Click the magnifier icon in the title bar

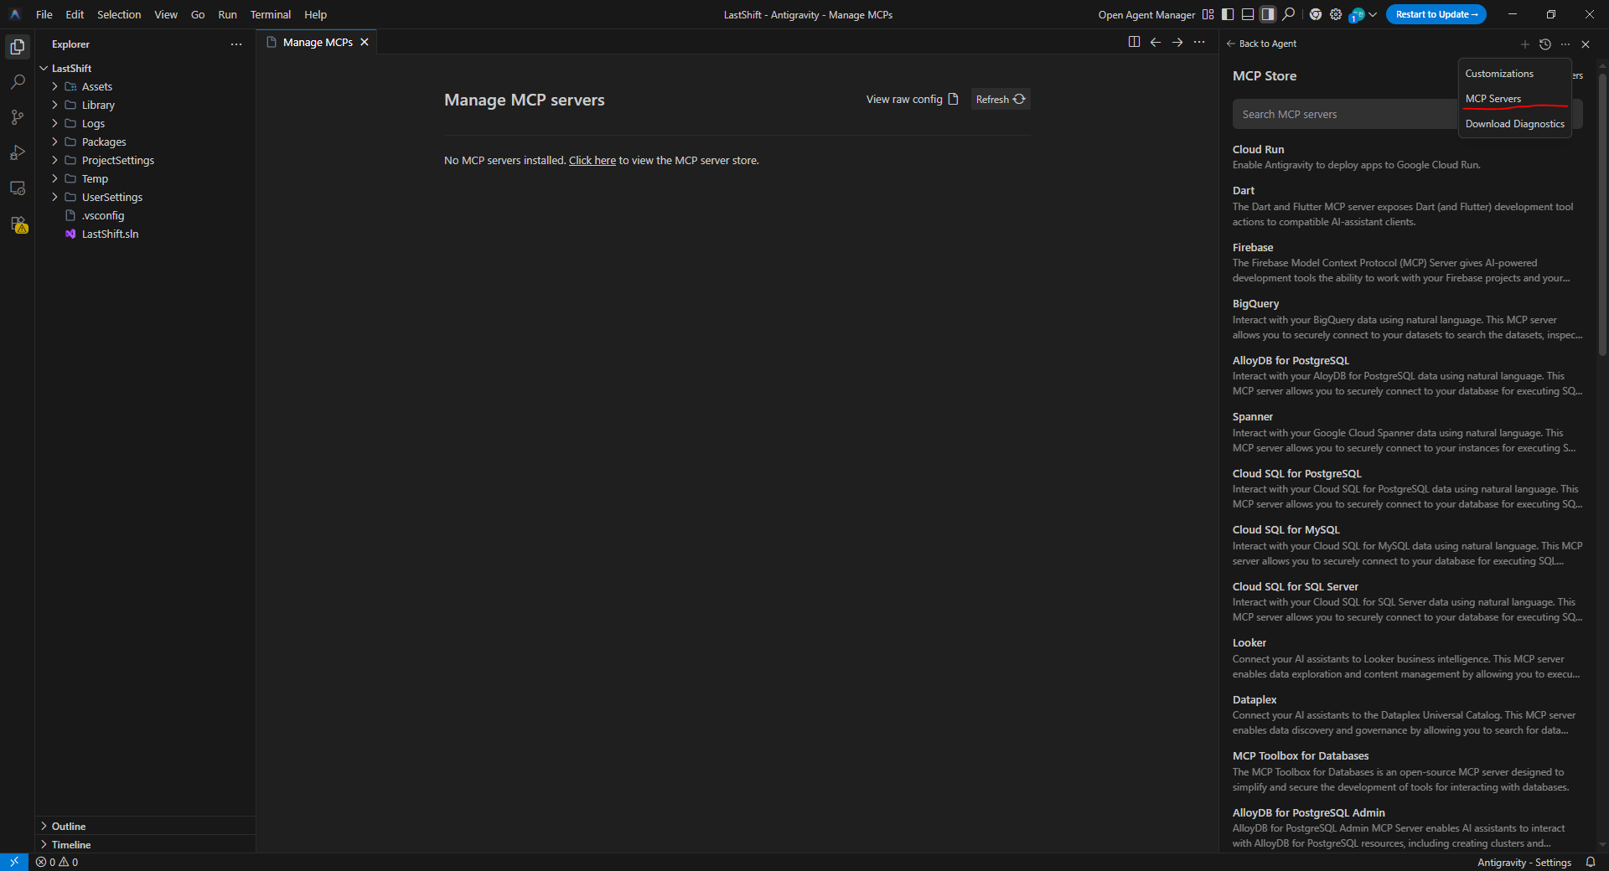pyautogui.click(x=1289, y=14)
